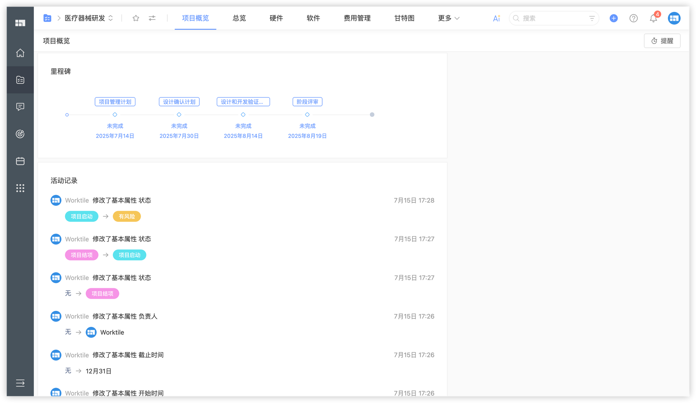Click the AI assistant icon
This screenshot has width=696, height=403.
[497, 18]
